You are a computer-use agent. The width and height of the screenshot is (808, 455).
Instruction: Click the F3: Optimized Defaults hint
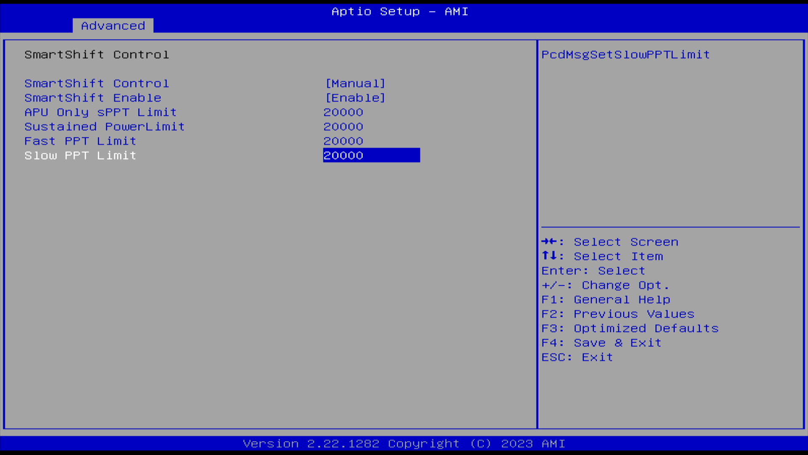630,328
